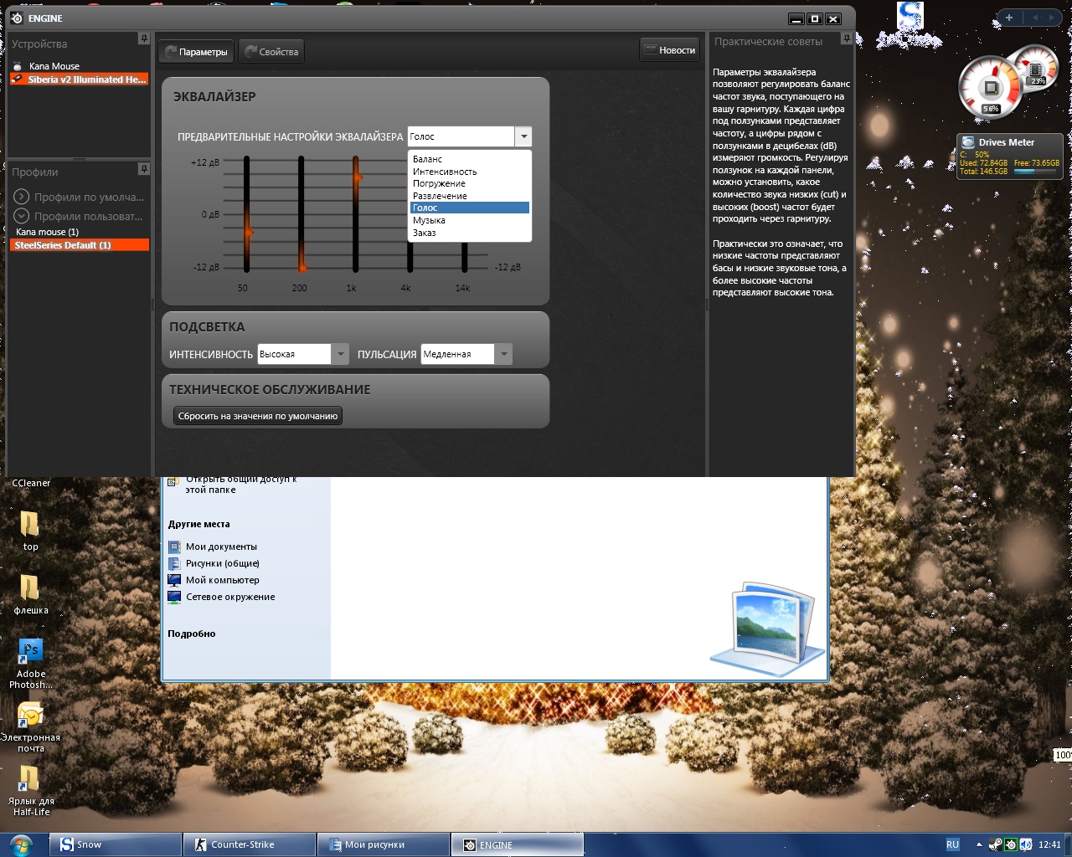The image size is (1072, 857).
Task: Switch to Мои рисунки taskbar button
Action: pos(384,844)
